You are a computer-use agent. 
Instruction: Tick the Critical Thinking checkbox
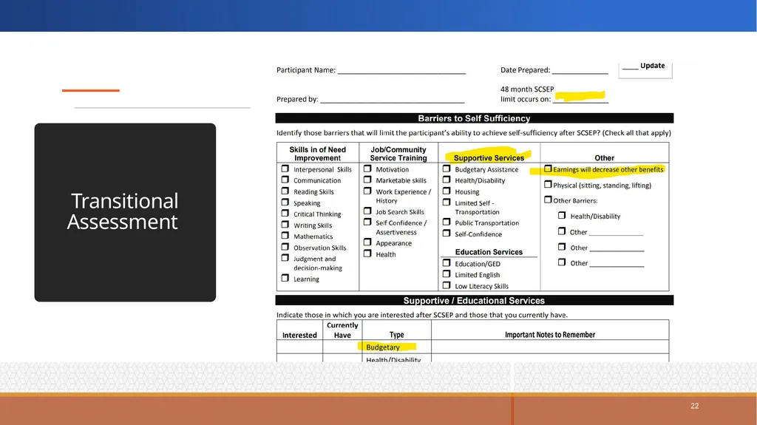285,213
